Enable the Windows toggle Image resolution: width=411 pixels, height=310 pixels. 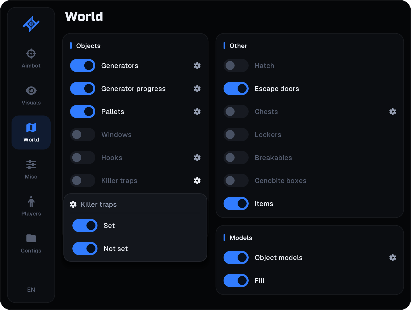click(83, 134)
